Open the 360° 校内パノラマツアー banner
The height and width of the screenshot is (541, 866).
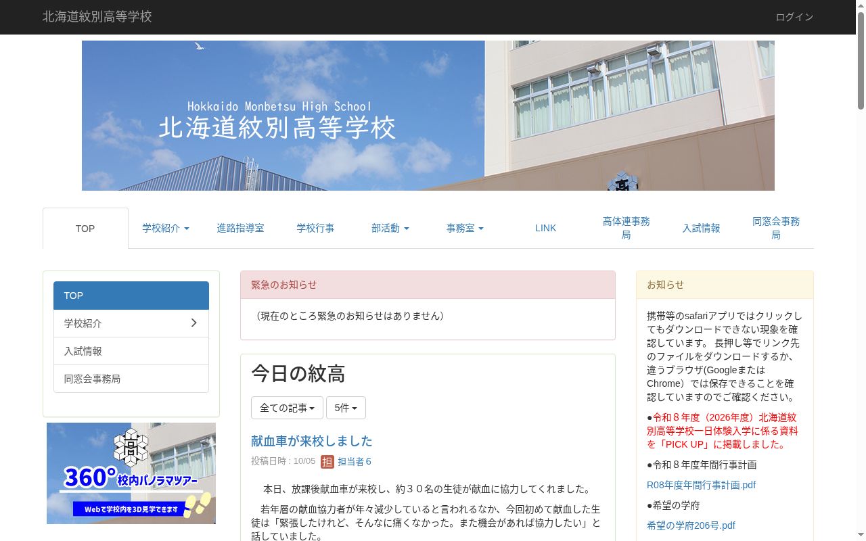pos(131,473)
